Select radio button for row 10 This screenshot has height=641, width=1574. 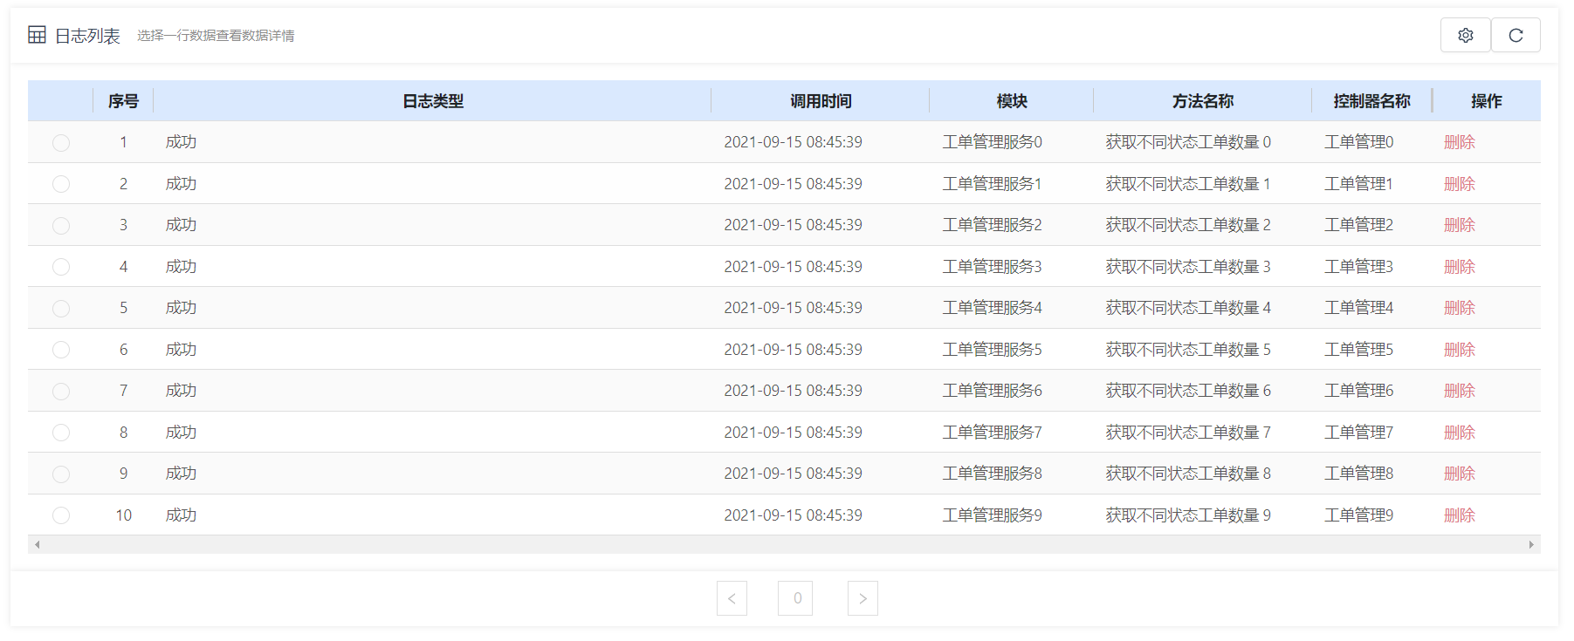click(x=61, y=515)
